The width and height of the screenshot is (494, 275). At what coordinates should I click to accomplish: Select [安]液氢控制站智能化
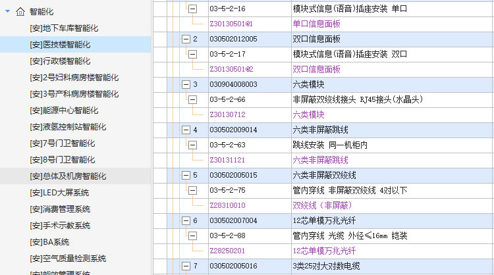(68, 127)
